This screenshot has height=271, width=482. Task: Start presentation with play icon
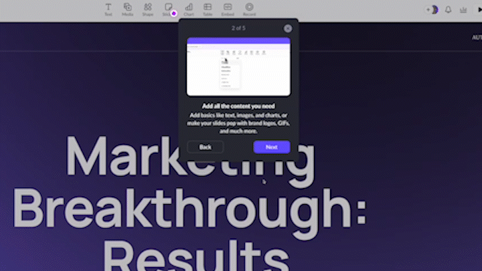[479, 10]
